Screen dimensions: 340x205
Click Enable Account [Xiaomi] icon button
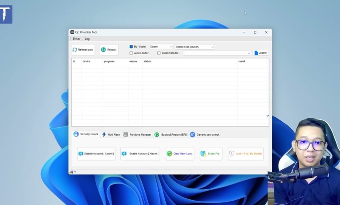click(124, 154)
